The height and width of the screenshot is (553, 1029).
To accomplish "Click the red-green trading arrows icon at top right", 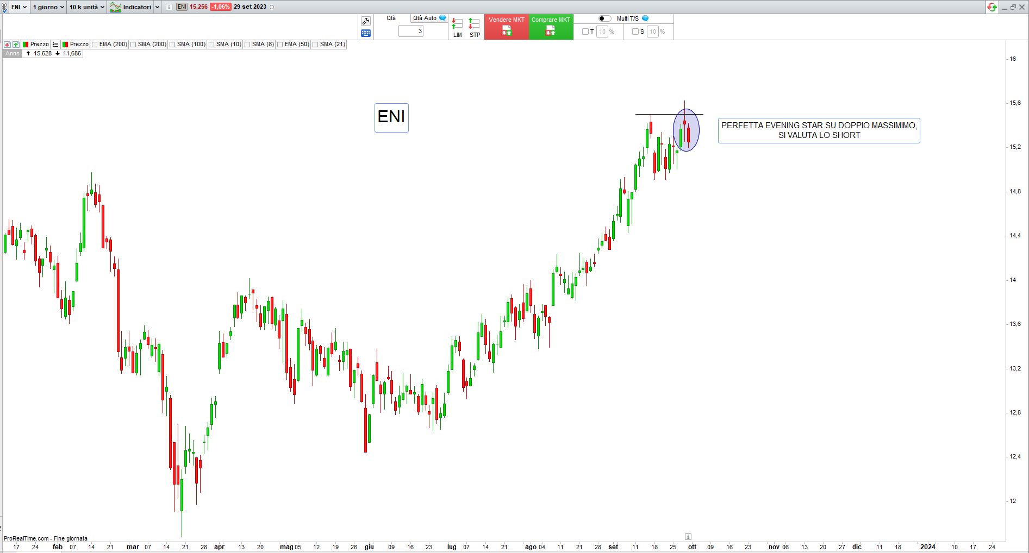I will pos(992,7).
